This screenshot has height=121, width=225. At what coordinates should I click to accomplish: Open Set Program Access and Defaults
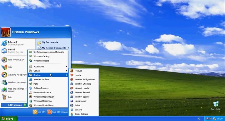pos(48,52)
